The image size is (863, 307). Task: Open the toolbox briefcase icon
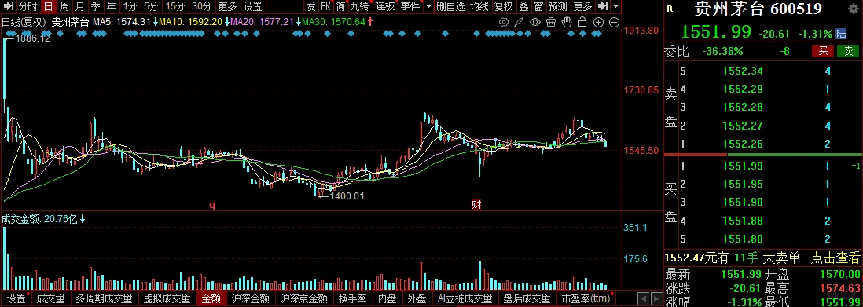551,22
